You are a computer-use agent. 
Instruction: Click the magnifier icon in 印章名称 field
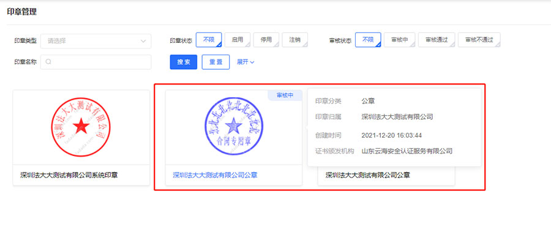49,62
